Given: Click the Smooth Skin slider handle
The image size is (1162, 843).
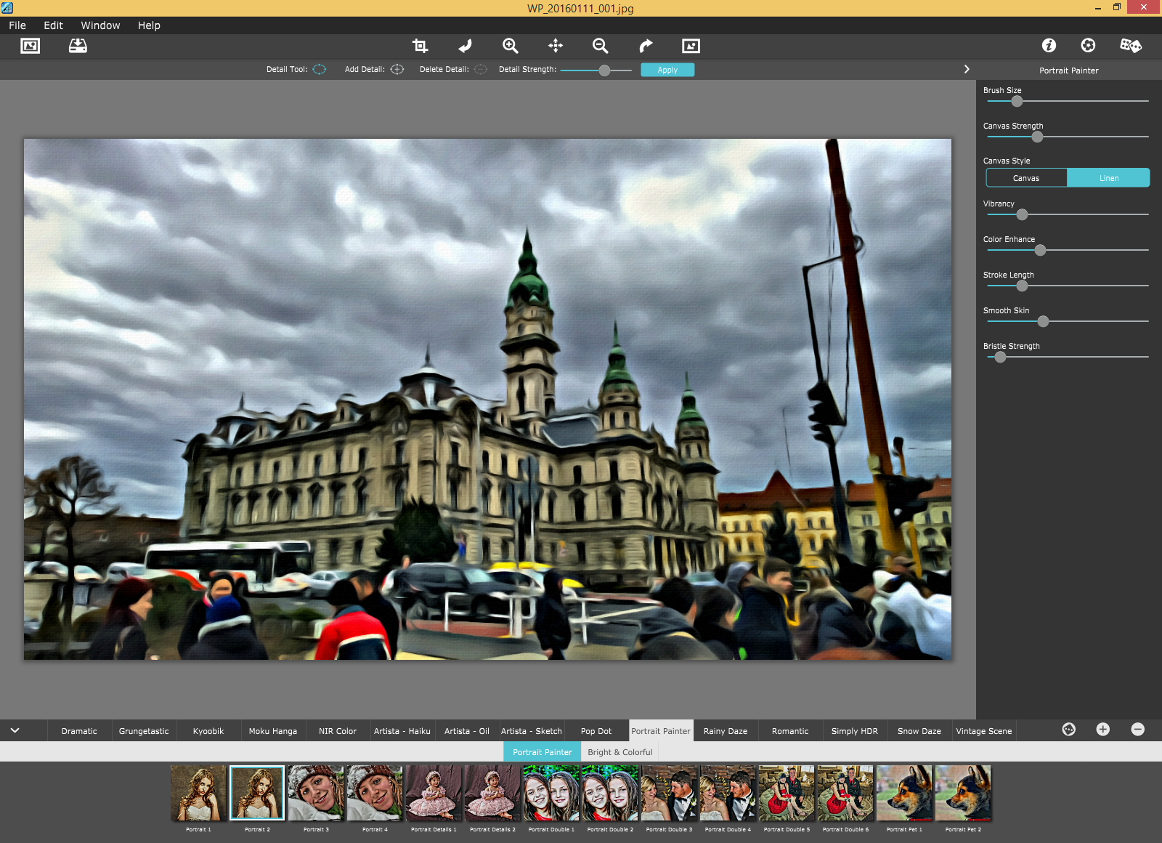Looking at the screenshot, I should [x=1043, y=321].
